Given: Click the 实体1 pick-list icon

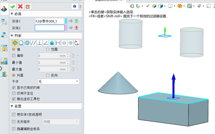Looking at the screenshot, I should point(70,21).
